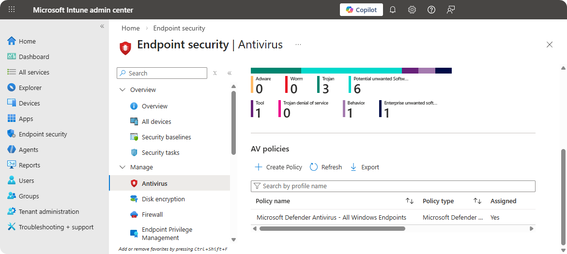Click the teal Trojan segment in chart bar

click(x=276, y=71)
